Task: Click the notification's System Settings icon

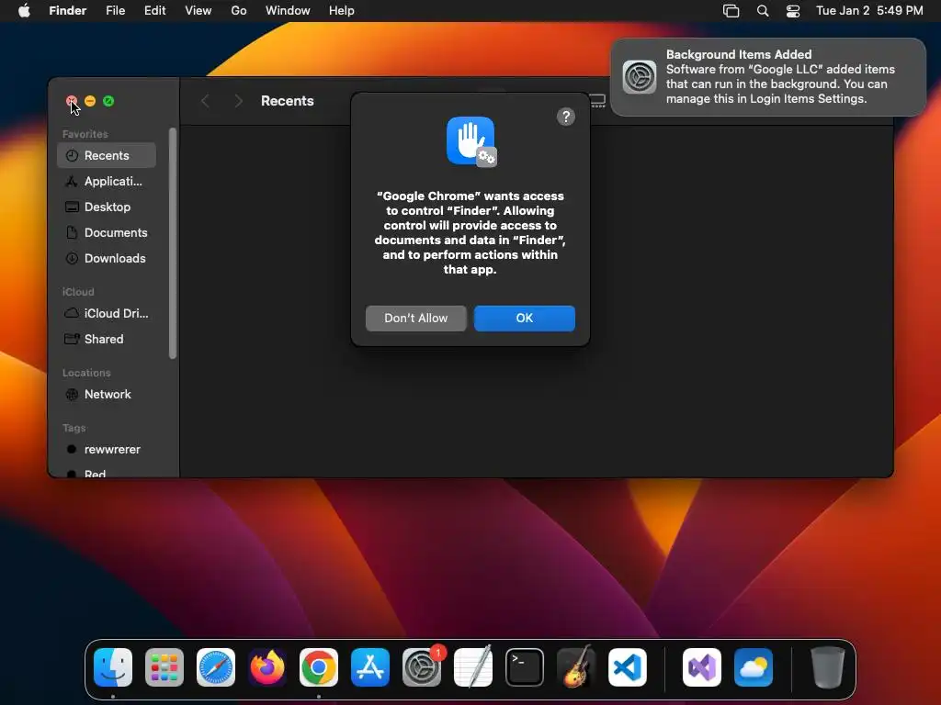Action: (640, 77)
